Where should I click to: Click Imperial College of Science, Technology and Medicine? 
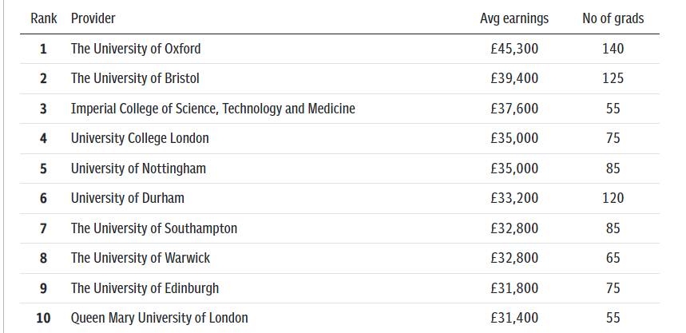(213, 109)
